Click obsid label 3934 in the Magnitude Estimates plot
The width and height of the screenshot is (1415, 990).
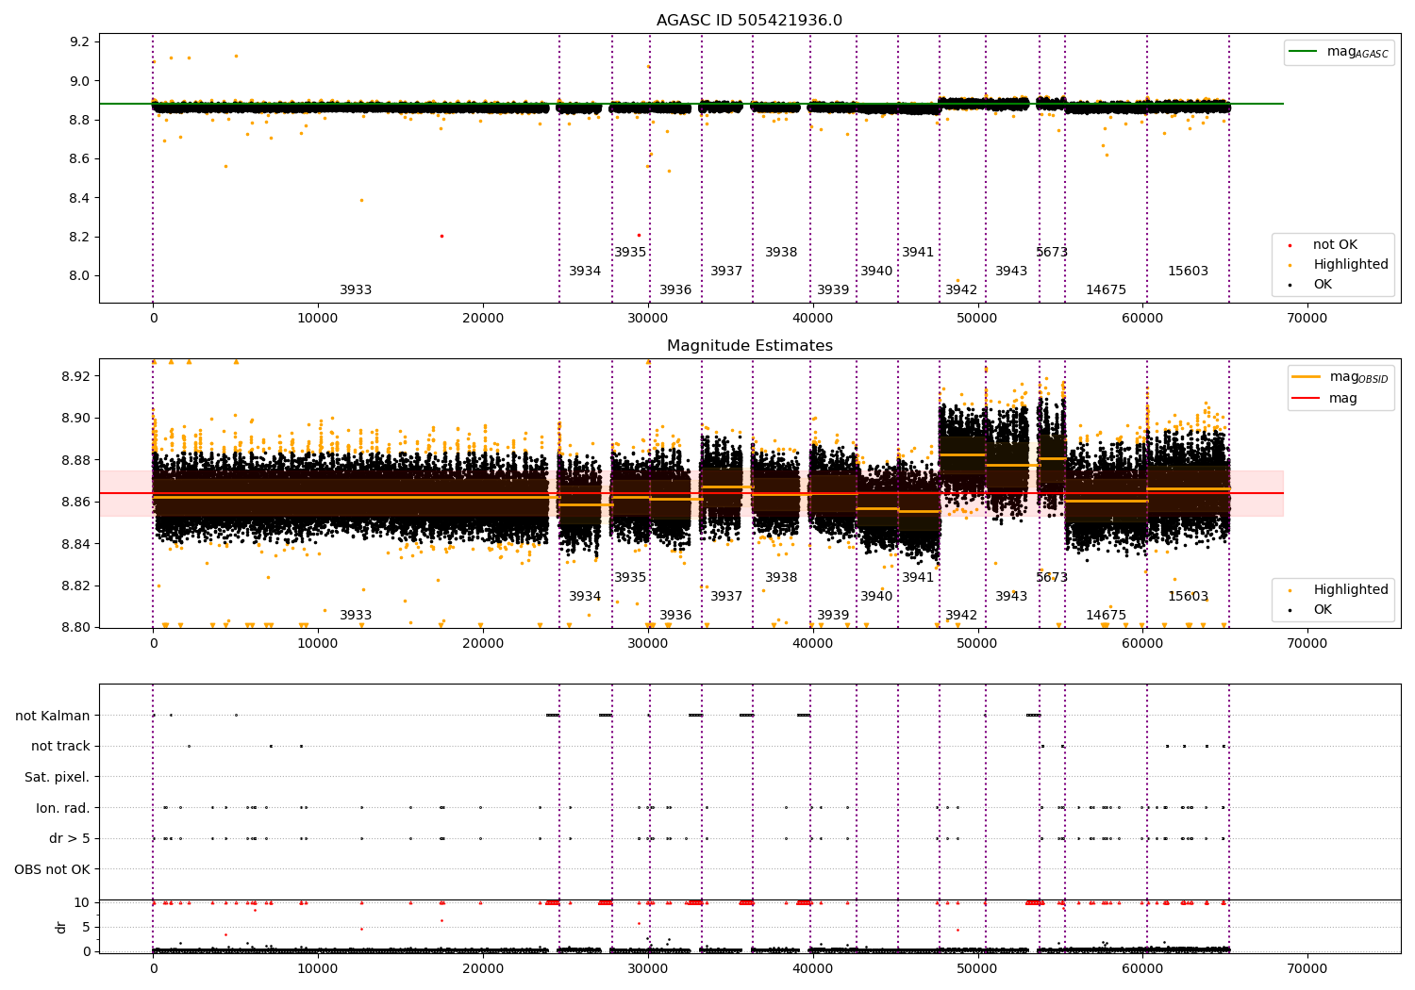pyautogui.click(x=585, y=597)
